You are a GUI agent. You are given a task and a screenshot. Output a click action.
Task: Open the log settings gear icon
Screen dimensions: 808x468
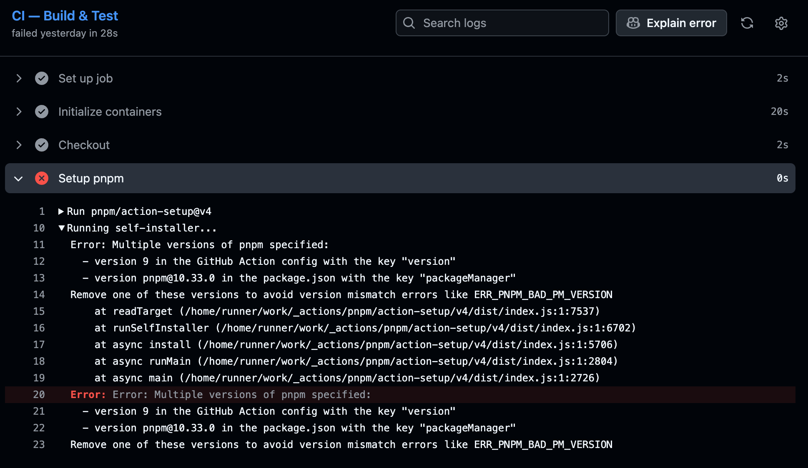pyautogui.click(x=781, y=23)
